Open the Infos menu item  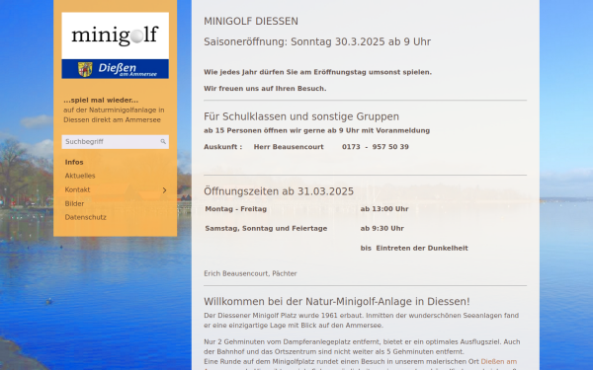[x=74, y=162]
